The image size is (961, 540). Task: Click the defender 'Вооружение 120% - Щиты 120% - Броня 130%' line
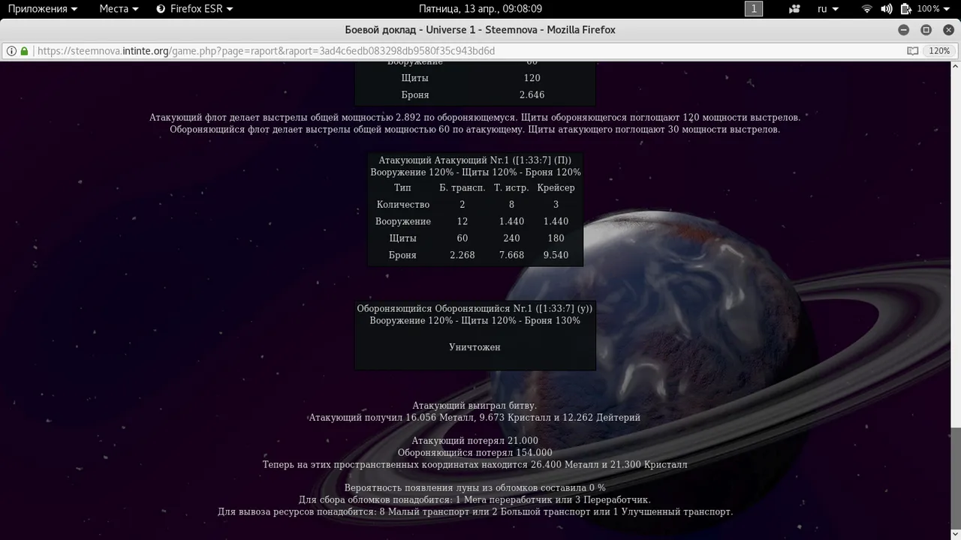(474, 321)
